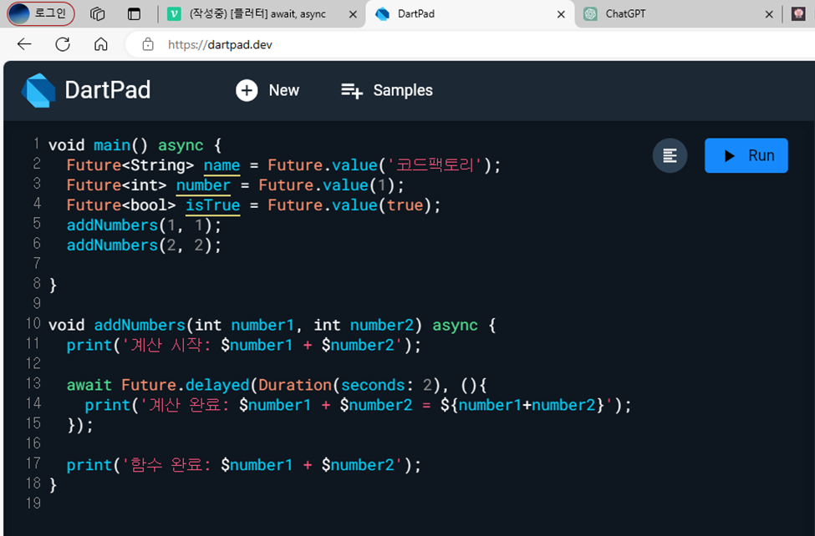Click the underlined variable 'number' on line 3
Image resolution: width=815 pixels, height=536 pixels.
pyautogui.click(x=203, y=185)
